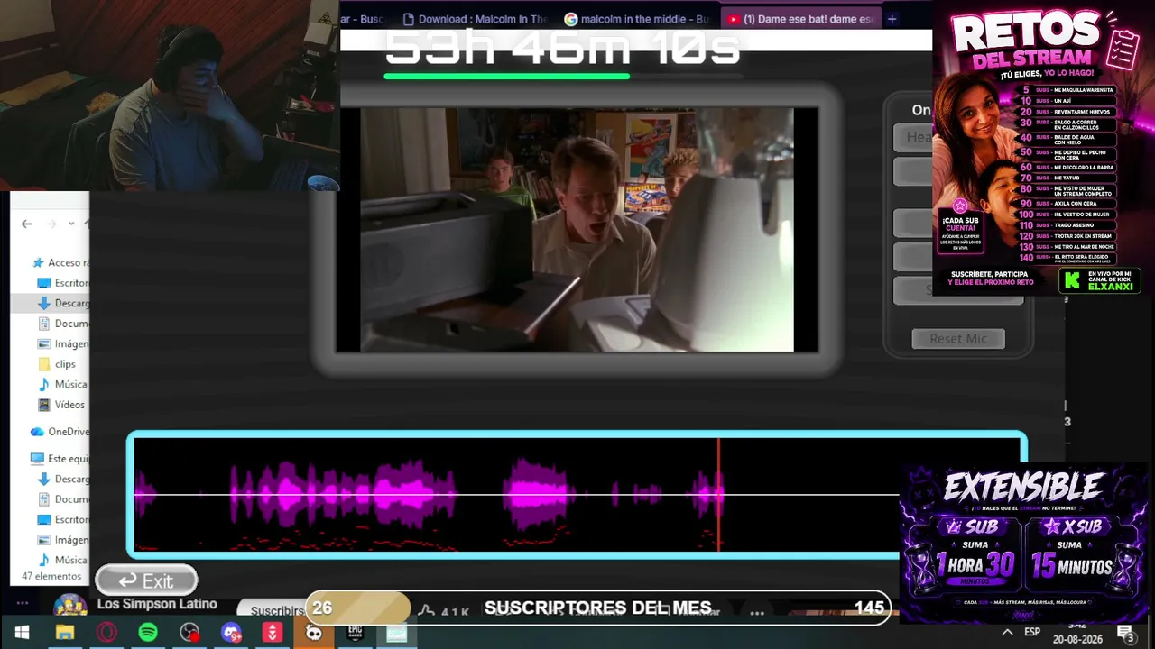This screenshot has height=649, width=1155.
Task: Click the red playhead marker on waveform
Action: pos(719,494)
